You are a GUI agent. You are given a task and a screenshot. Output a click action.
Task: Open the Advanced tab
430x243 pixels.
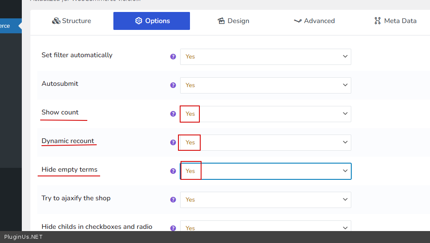[314, 21]
